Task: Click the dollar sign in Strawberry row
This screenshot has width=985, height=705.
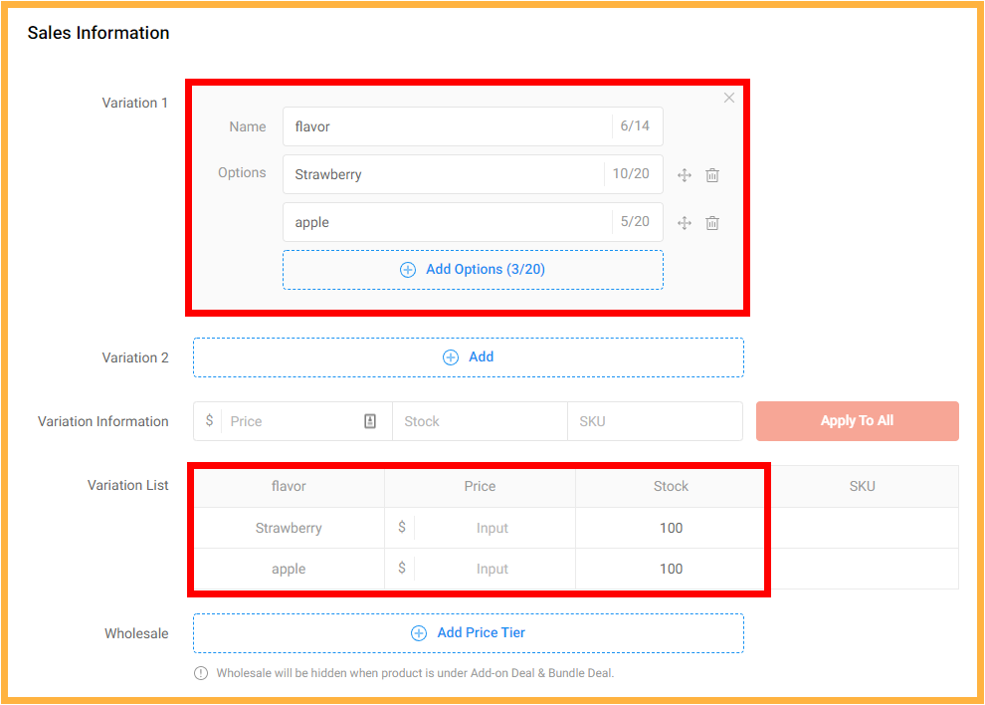Action: (402, 527)
